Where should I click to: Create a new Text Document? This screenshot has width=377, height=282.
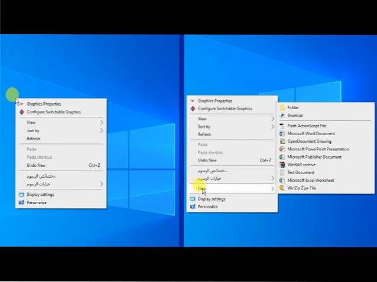click(301, 173)
